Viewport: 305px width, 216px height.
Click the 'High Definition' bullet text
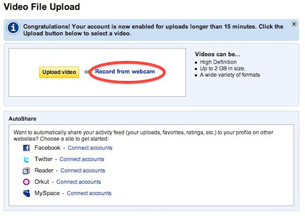(218, 62)
